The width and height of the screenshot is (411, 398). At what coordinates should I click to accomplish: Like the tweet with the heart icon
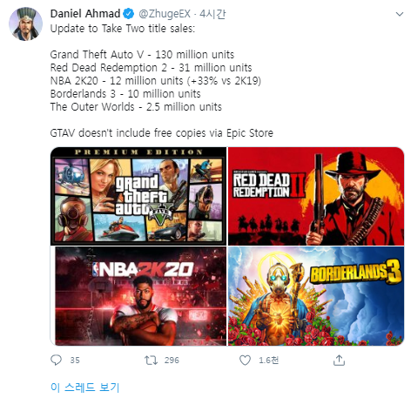click(245, 361)
